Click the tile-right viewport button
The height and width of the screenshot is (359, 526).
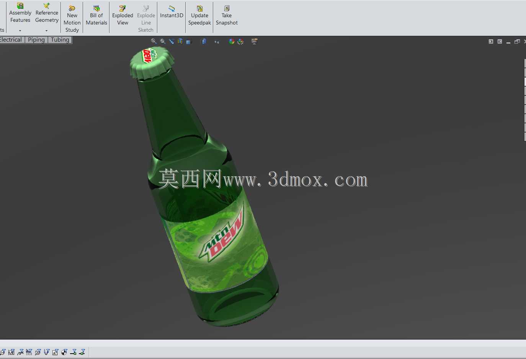click(x=500, y=41)
